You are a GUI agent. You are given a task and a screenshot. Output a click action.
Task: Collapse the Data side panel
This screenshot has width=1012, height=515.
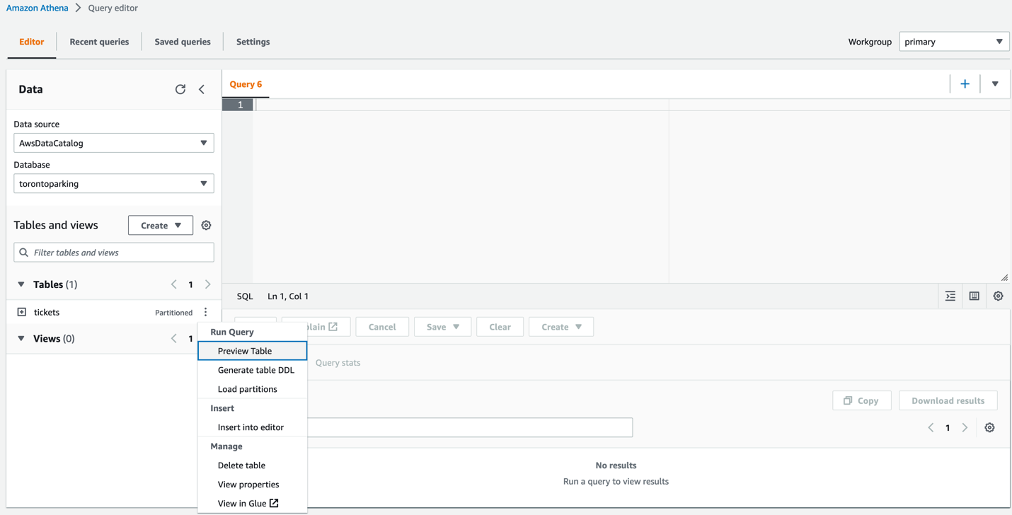202,89
